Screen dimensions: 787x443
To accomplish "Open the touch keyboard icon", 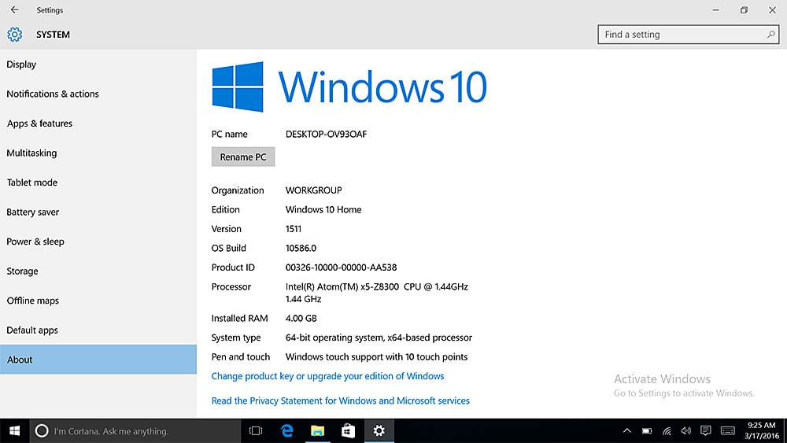I will 728,430.
